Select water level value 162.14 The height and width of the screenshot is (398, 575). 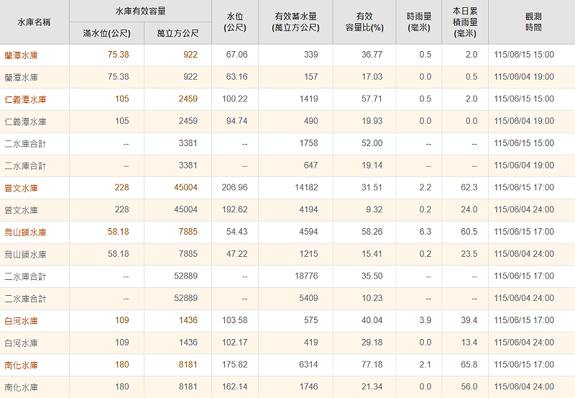pos(235,386)
